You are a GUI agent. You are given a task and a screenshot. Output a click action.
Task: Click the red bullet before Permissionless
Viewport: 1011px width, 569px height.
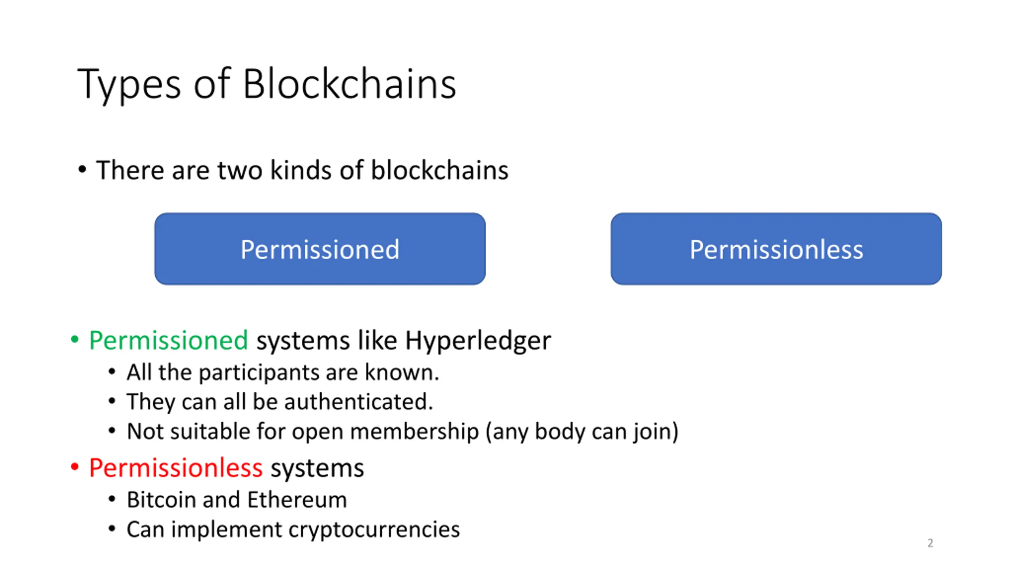click(x=75, y=467)
